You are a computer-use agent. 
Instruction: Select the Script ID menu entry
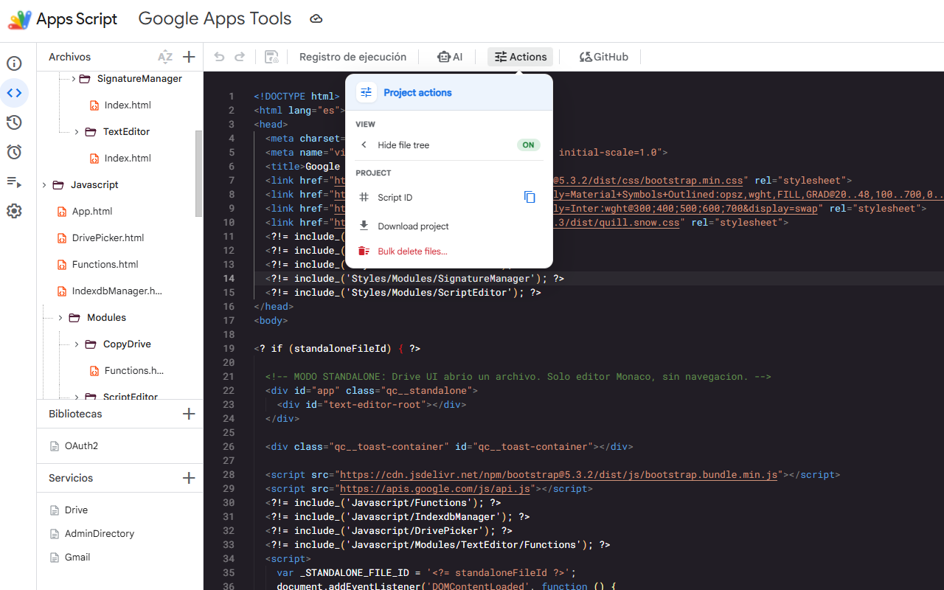click(x=449, y=197)
